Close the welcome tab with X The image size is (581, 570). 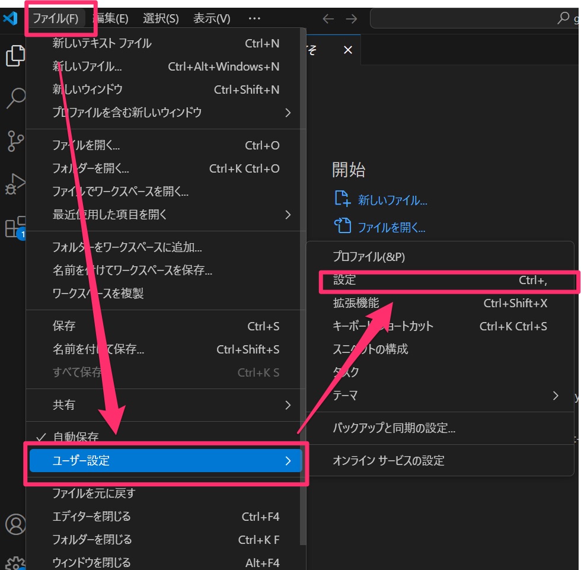(348, 50)
